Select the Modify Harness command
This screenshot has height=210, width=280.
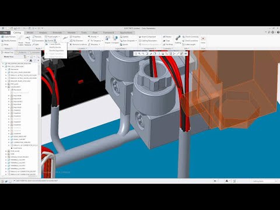pyautogui.click(x=8, y=41)
